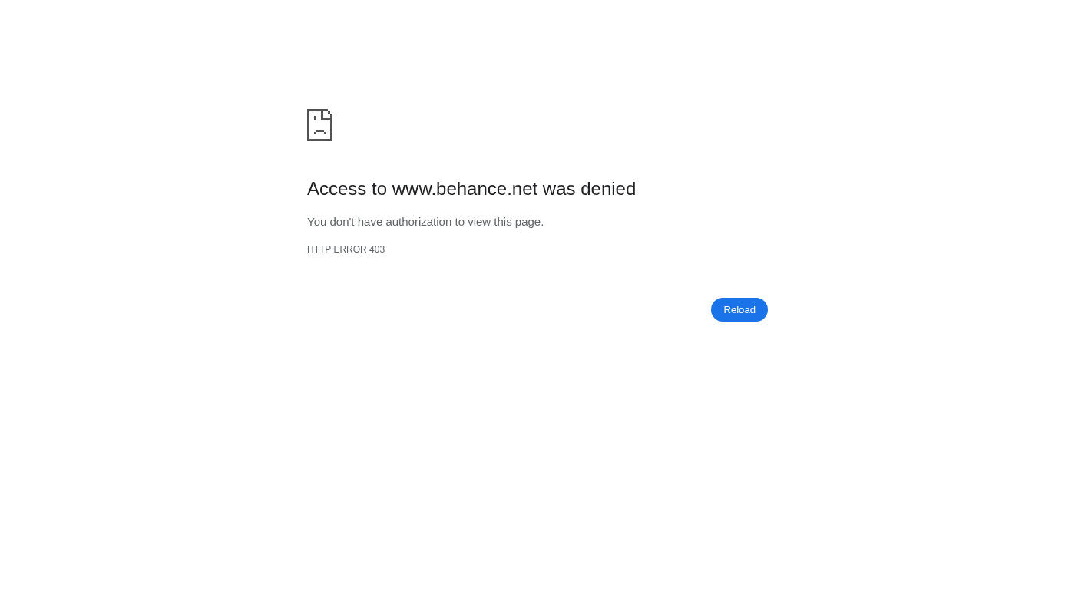Click the word 'denied' in the heading
The width and height of the screenshot is (1075, 614).
(608, 189)
